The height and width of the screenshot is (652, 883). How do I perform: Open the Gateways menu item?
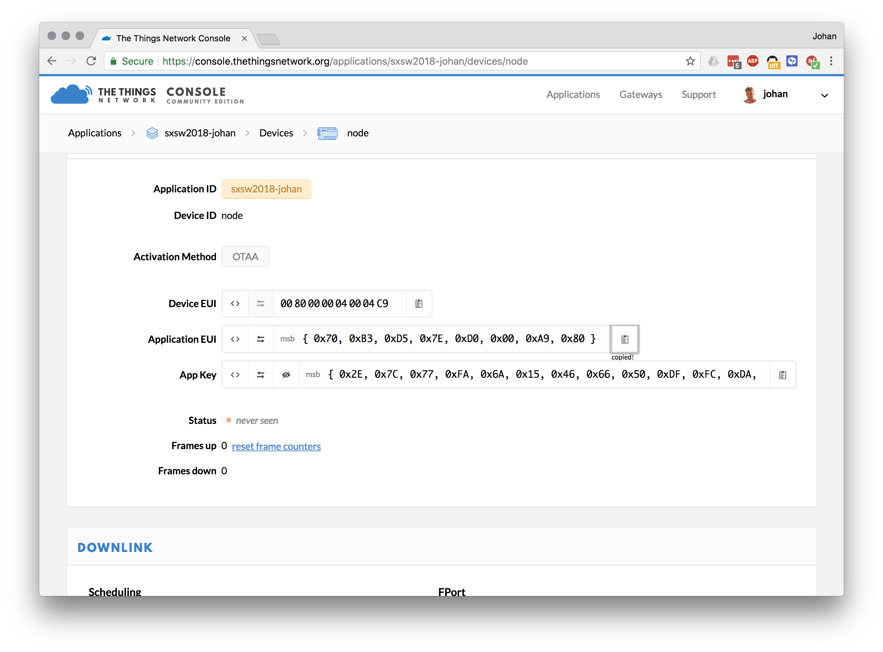640,94
